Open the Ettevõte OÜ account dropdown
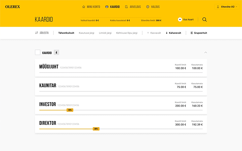The image size is (242, 151). click(x=227, y=7)
